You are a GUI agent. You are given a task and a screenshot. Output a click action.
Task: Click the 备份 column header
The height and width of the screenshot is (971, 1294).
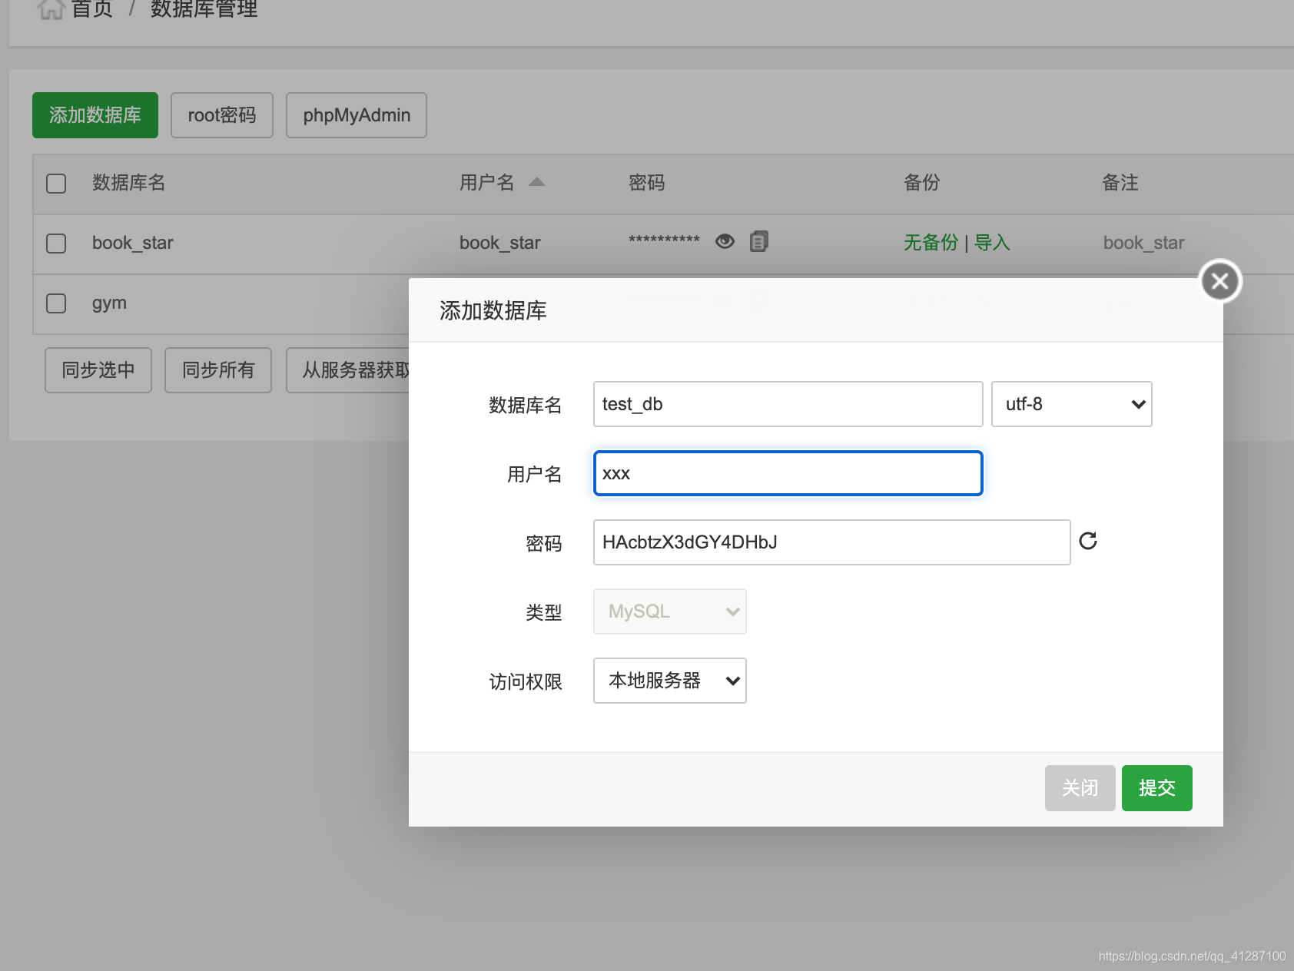(922, 183)
